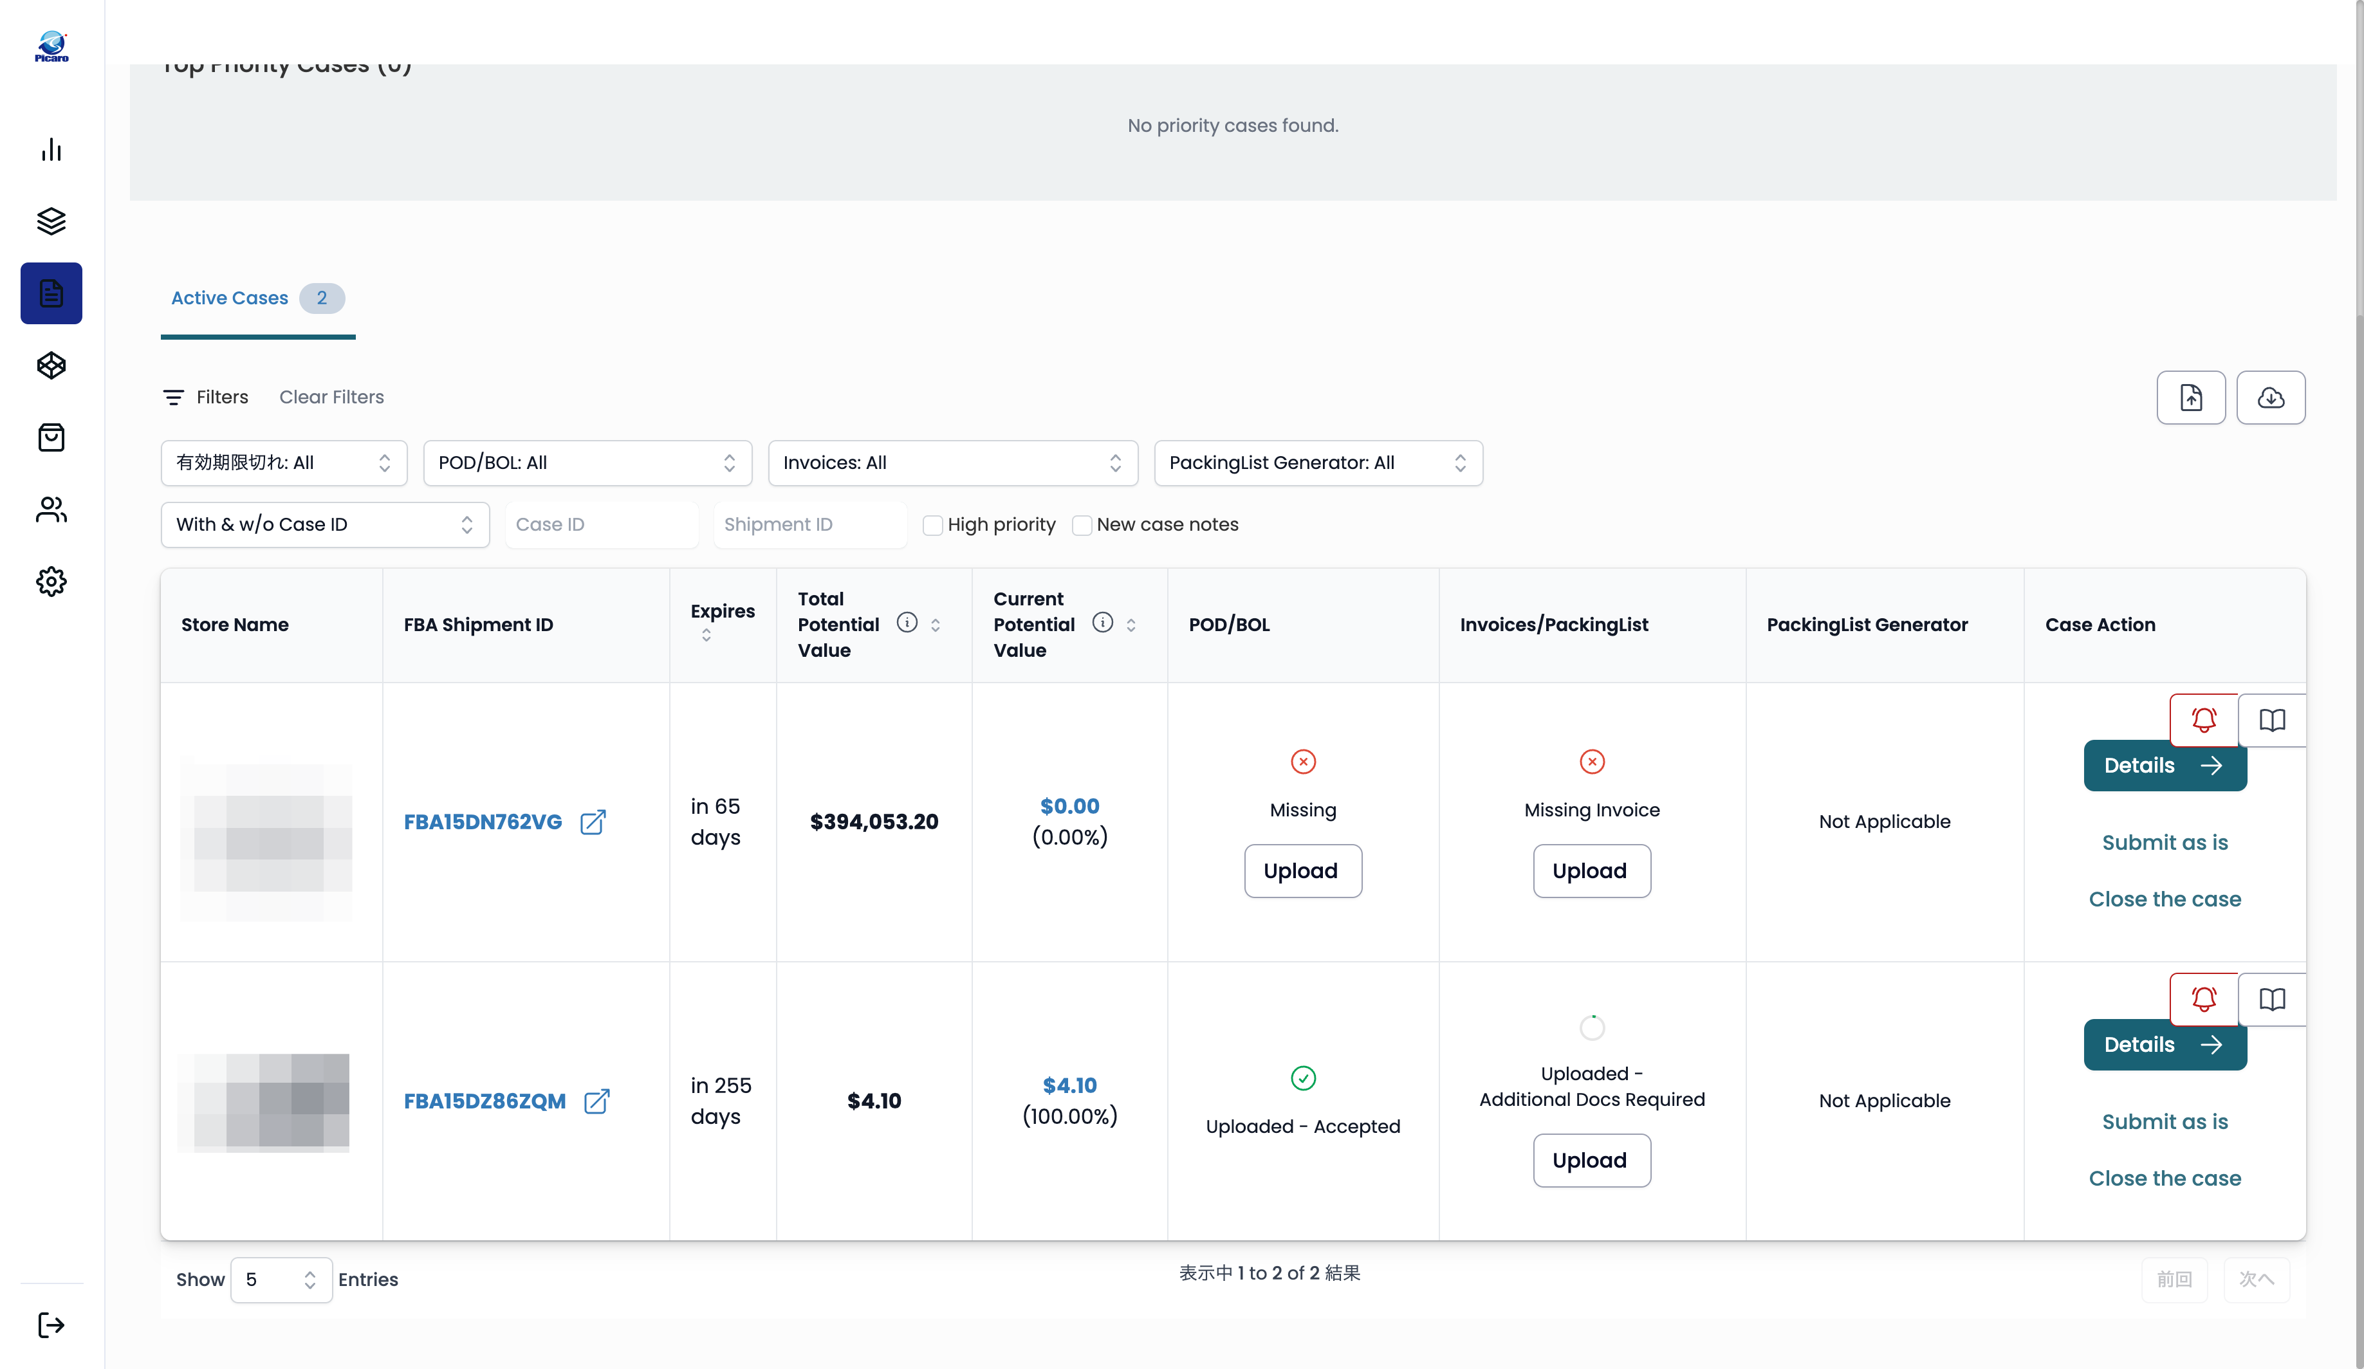Viewport: 2364px width, 1369px height.
Task: Open the bar chart dashboard icon in sidebar
Action: coord(51,150)
